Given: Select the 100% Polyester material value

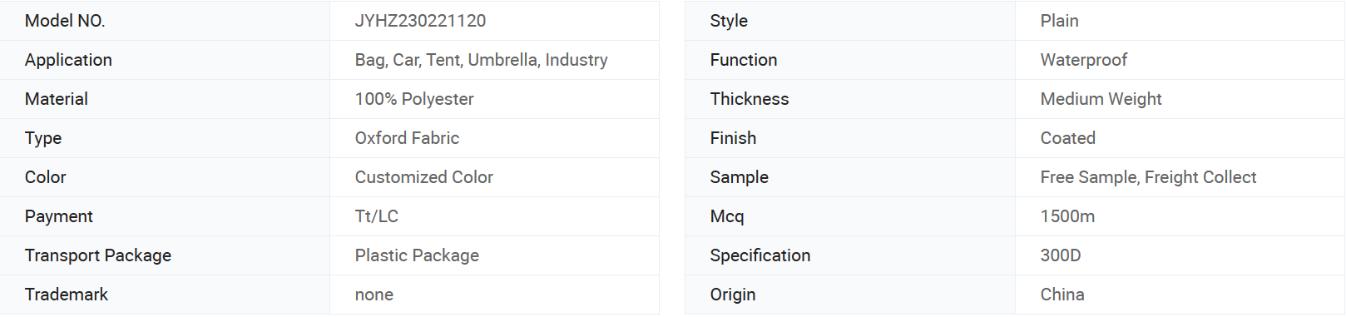Looking at the screenshot, I should (414, 99).
